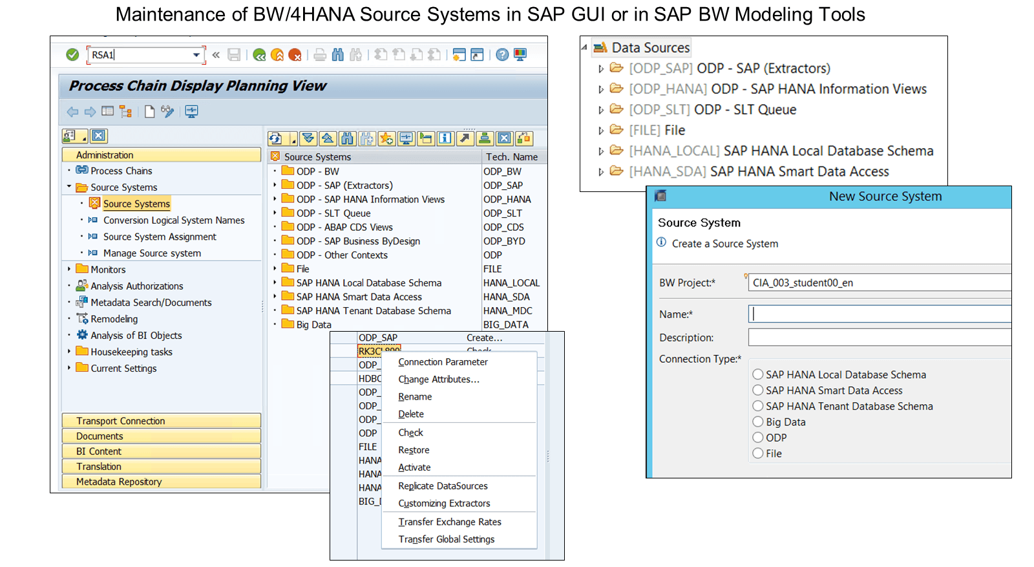Click the Save disk icon
This screenshot has width=1034, height=567.
(x=234, y=55)
